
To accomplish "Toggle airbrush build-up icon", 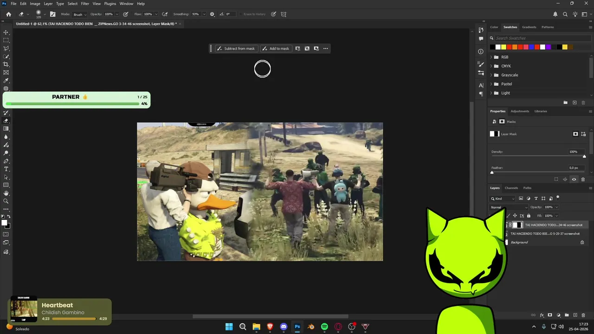I will pos(165,14).
